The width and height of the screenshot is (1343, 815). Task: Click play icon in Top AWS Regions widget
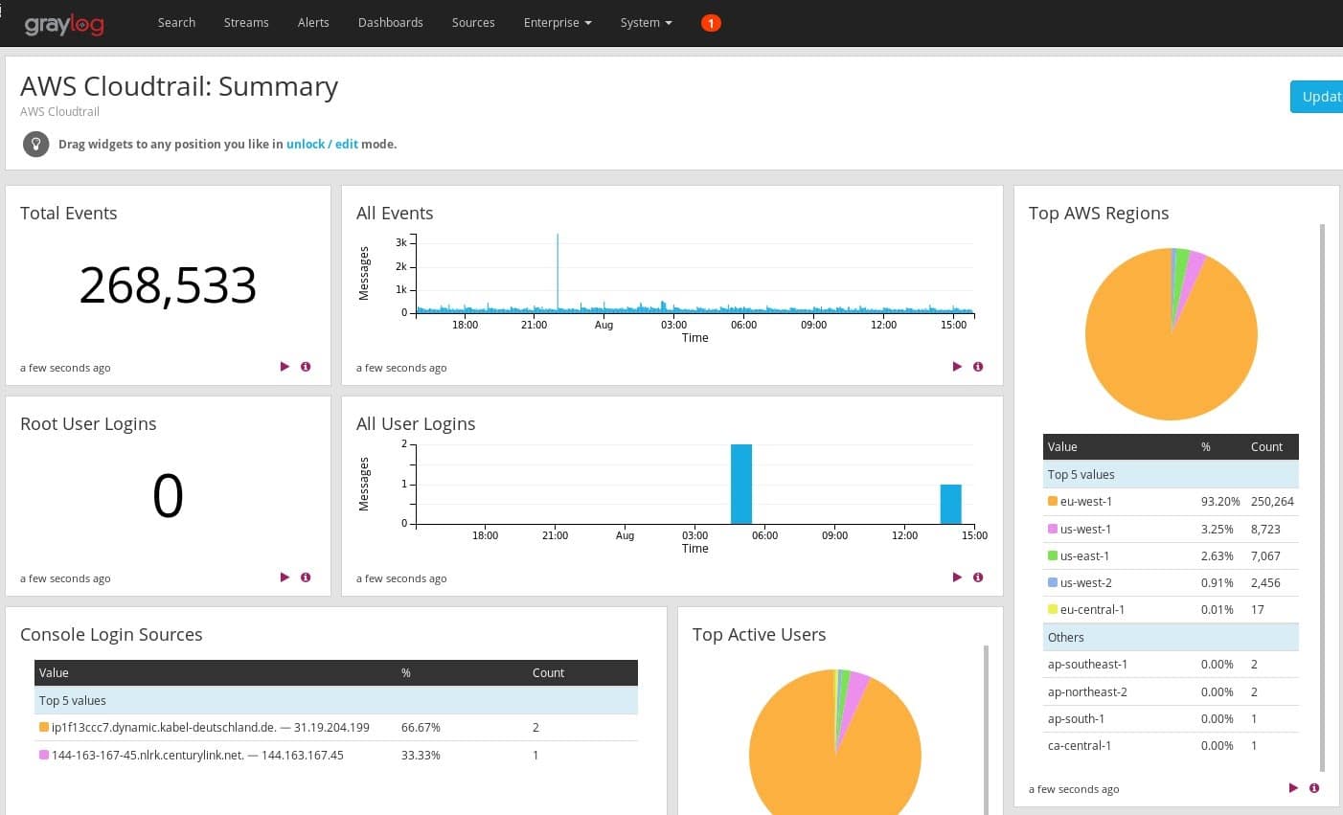pyautogui.click(x=1293, y=788)
